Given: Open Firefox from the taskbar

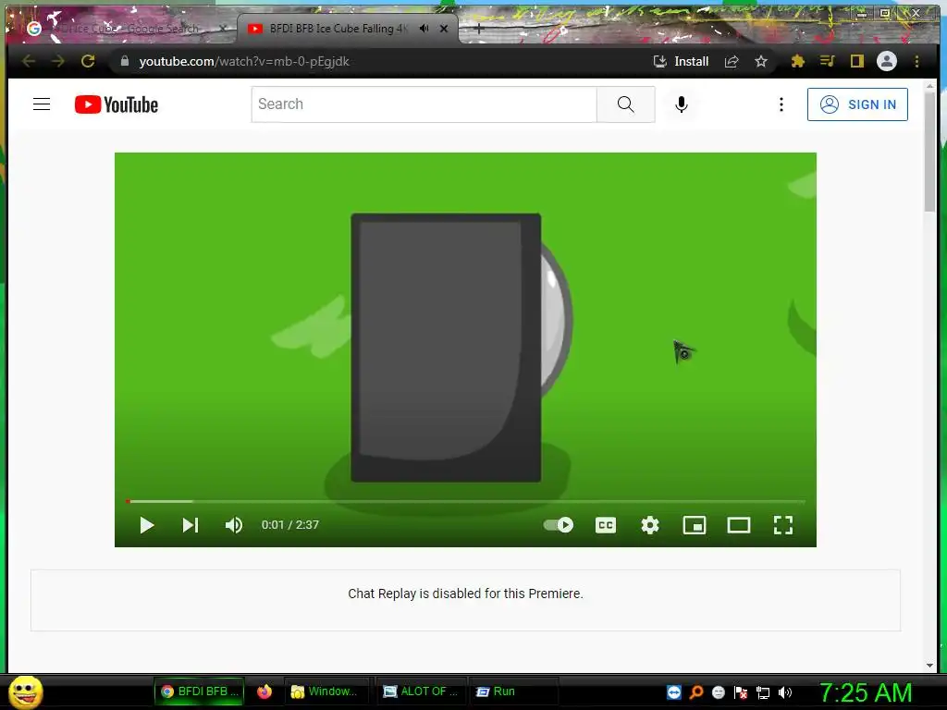Looking at the screenshot, I should [264, 692].
